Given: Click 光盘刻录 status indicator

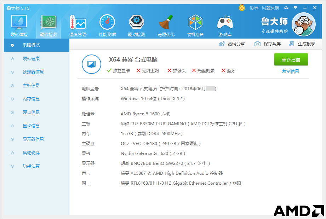Looking at the screenshot, I should point(203,71).
